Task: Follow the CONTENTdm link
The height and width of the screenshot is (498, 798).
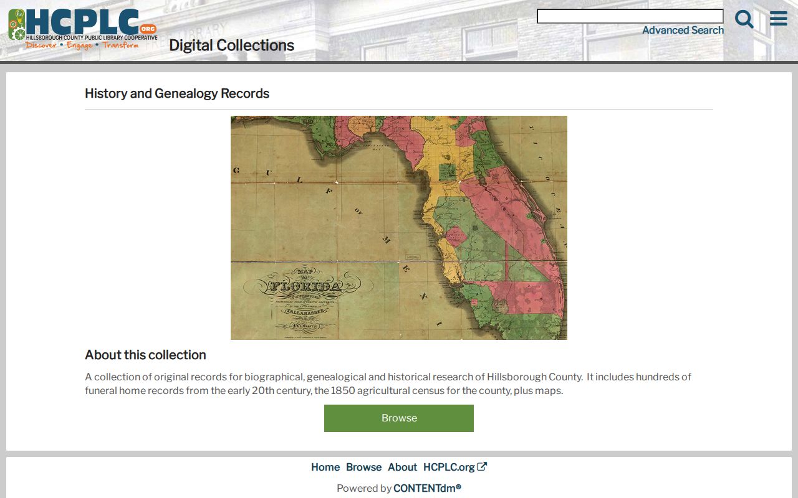Action: [x=427, y=489]
